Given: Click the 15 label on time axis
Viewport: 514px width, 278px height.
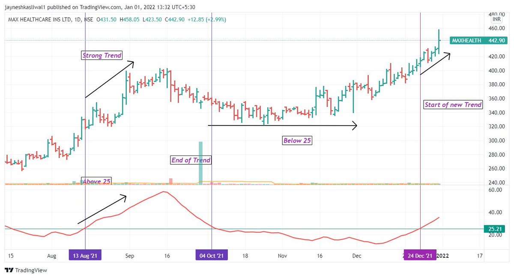Looking at the screenshot, I should point(11,256).
